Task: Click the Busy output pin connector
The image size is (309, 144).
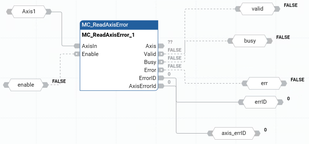Action: [161, 62]
